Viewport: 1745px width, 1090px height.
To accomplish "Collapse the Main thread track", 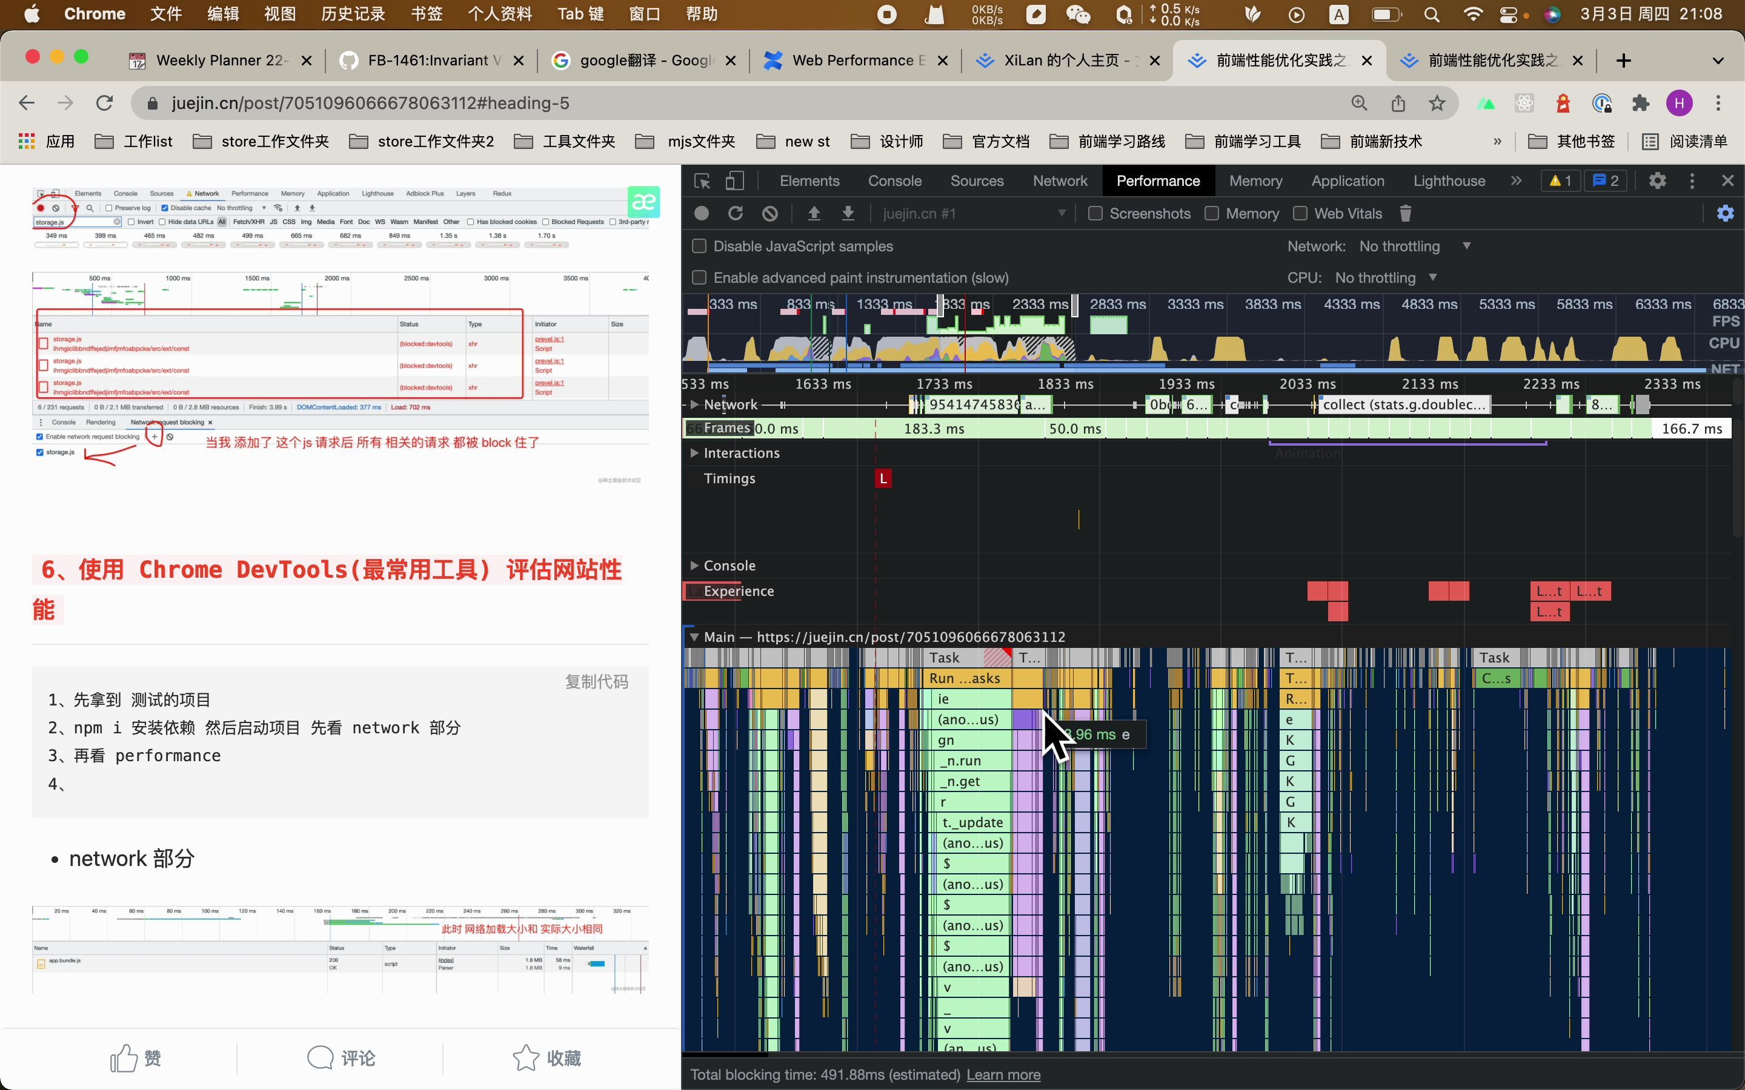I will point(694,636).
